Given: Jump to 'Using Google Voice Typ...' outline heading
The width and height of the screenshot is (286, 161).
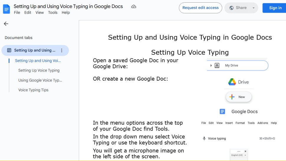Looking at the screenshot, I should (x=40, y=80).
